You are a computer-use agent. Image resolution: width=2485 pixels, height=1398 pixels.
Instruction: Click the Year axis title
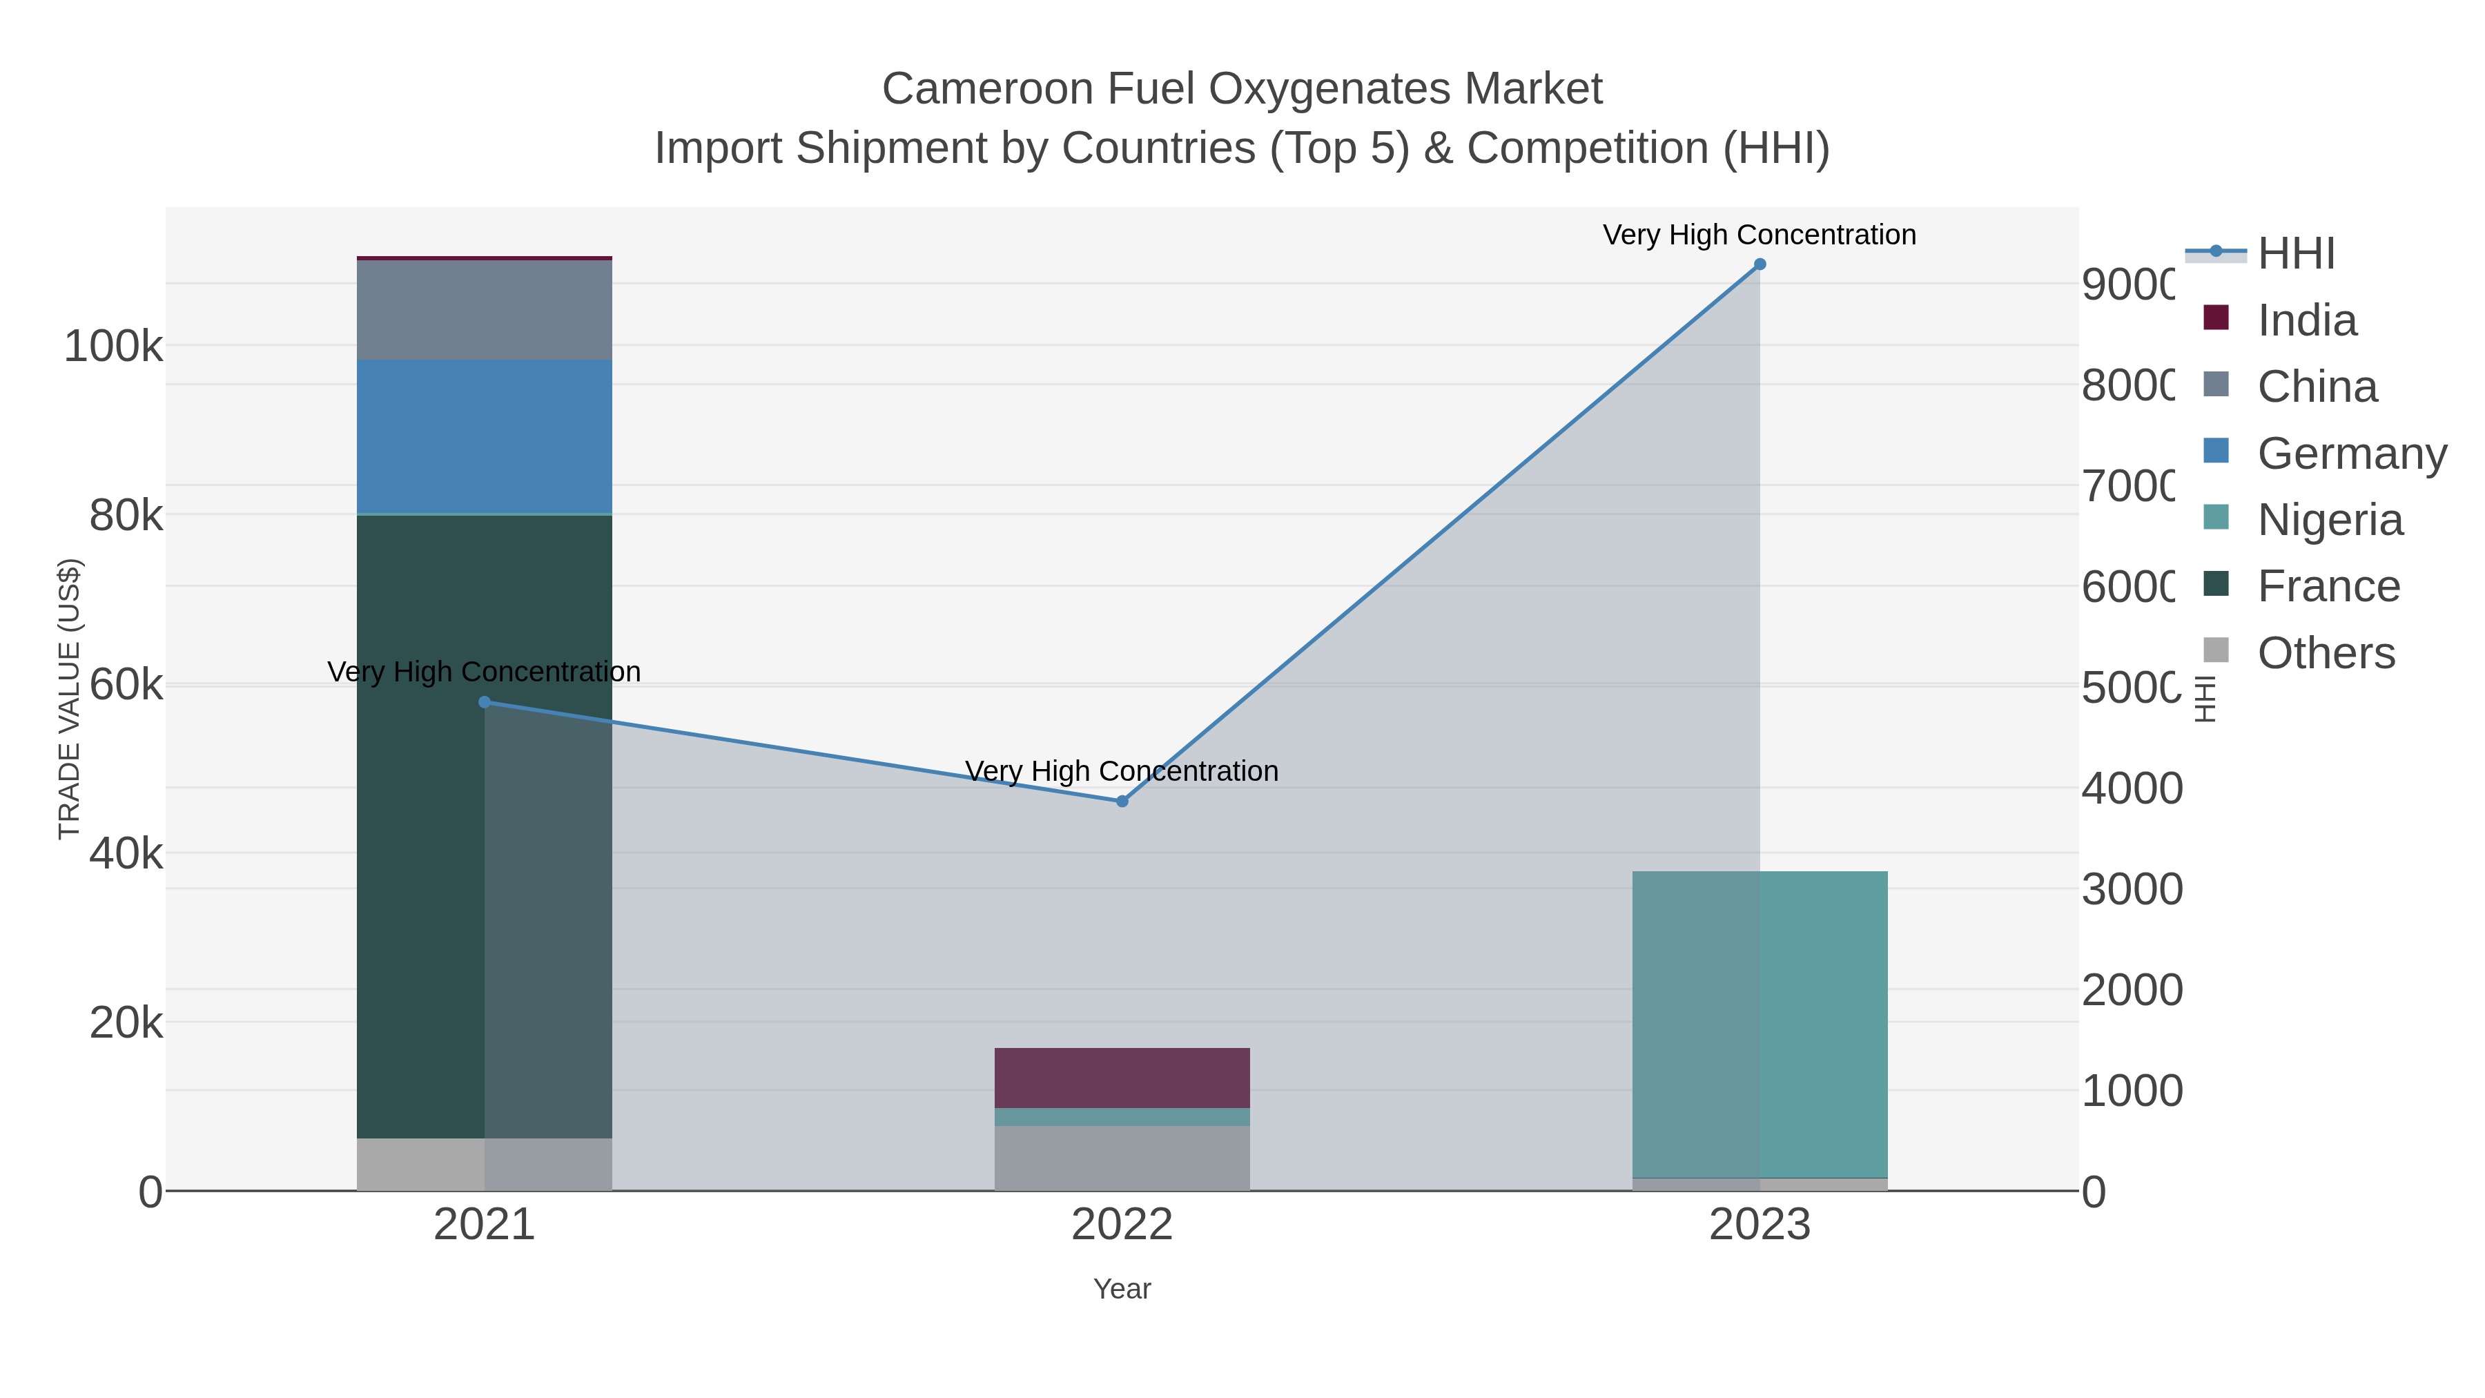click(1122, 1289)
